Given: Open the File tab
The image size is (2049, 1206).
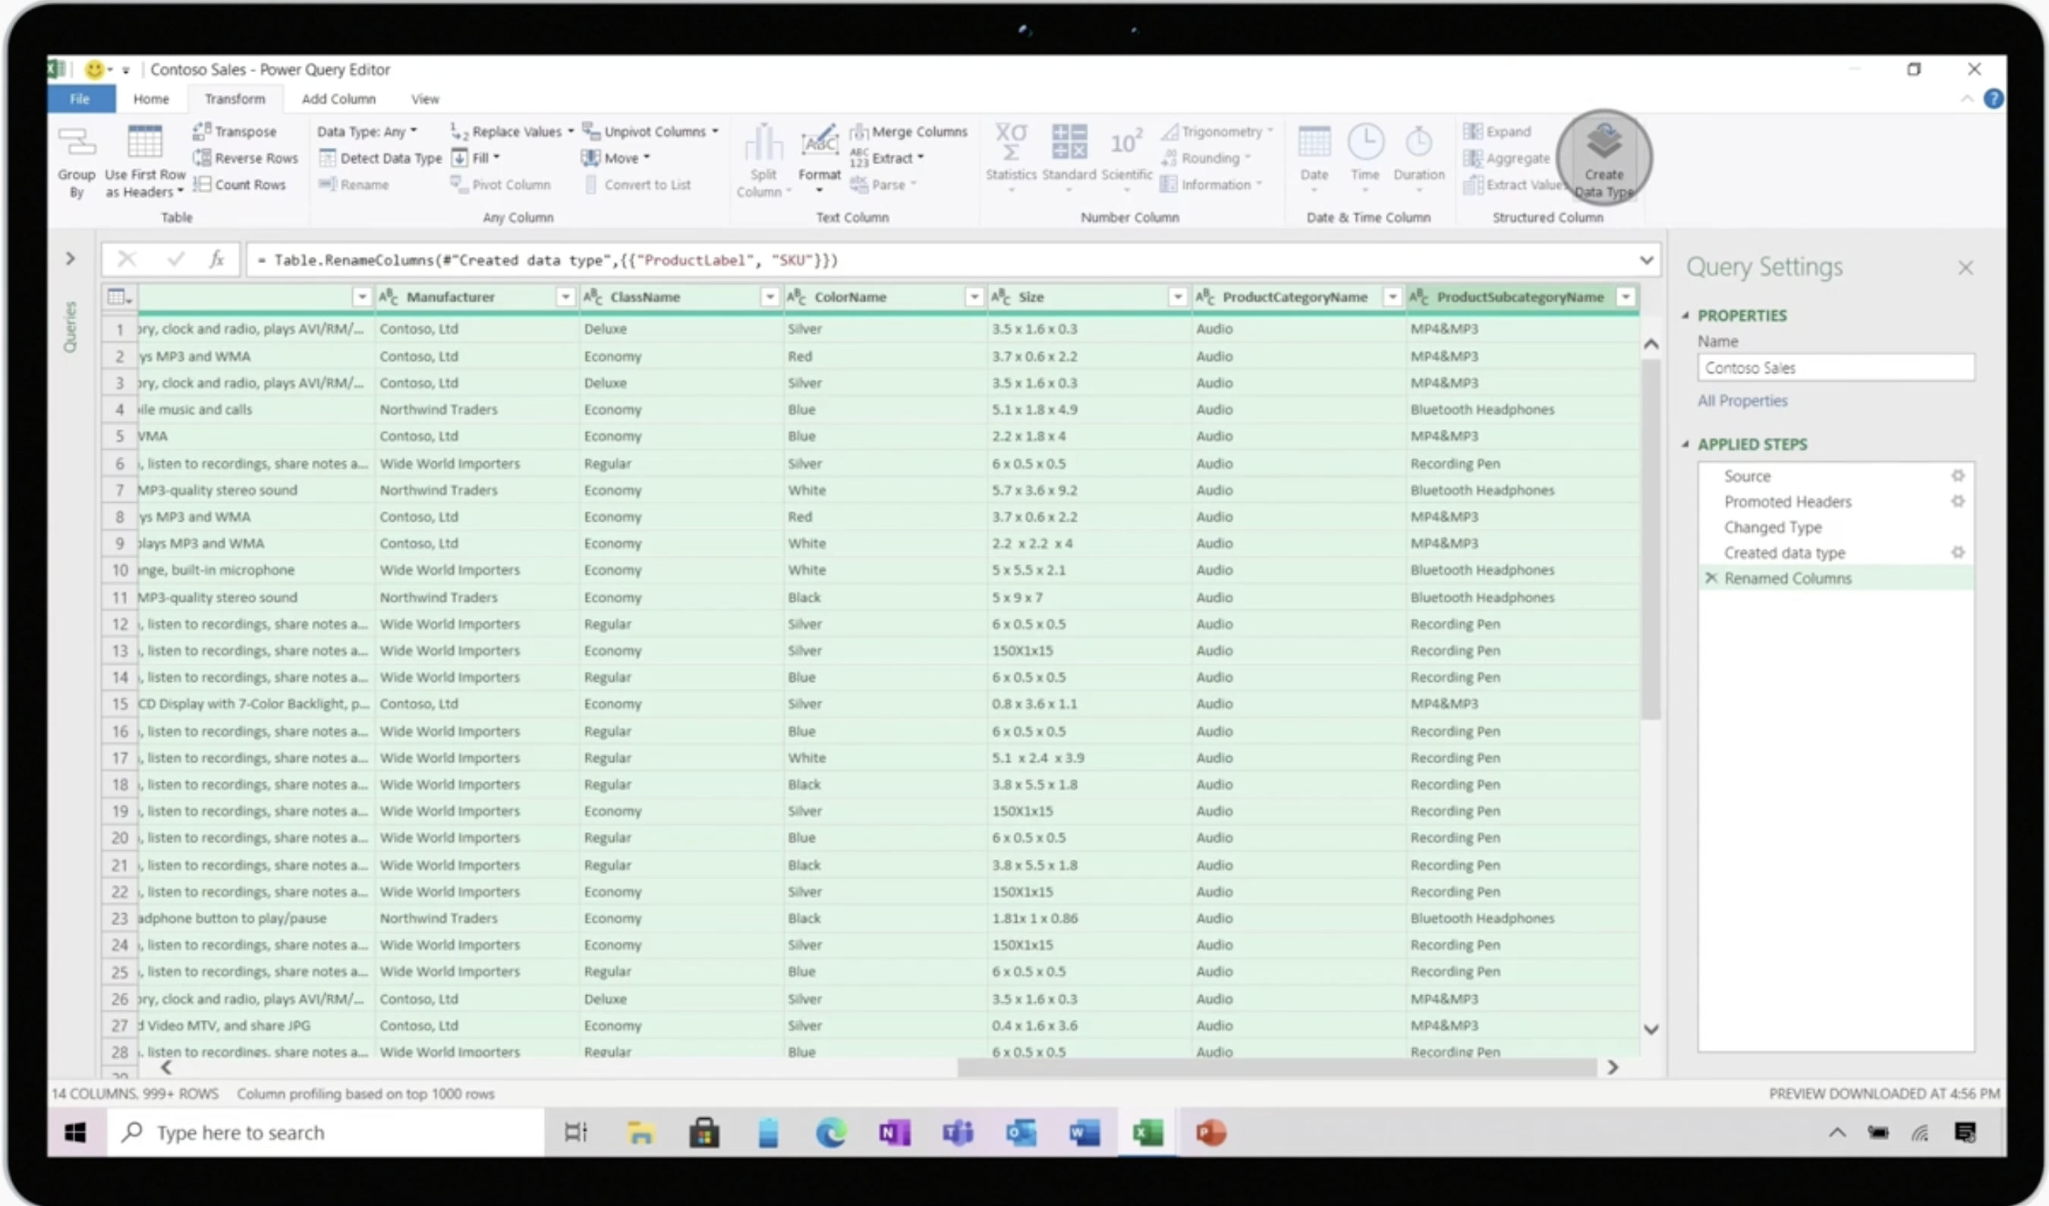Looking at the screenshot, I should pyautogui.click(x=80, y=99).
